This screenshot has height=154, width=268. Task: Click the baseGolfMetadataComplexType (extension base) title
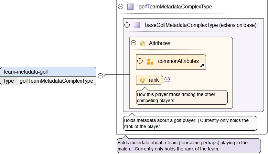(x=200, y=25)
